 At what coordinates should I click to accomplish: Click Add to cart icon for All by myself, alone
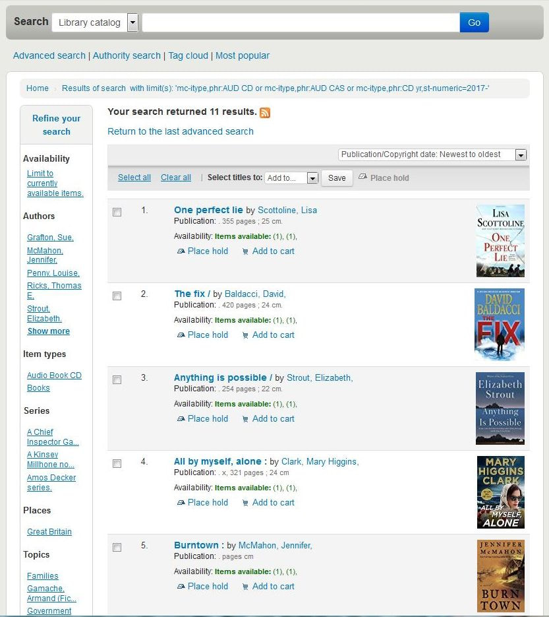[246, 503]
